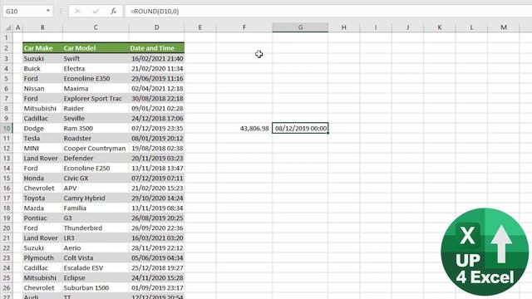Click the Swift cell
The width and height of the screenshot is (532, 299).
pos(96,58)
